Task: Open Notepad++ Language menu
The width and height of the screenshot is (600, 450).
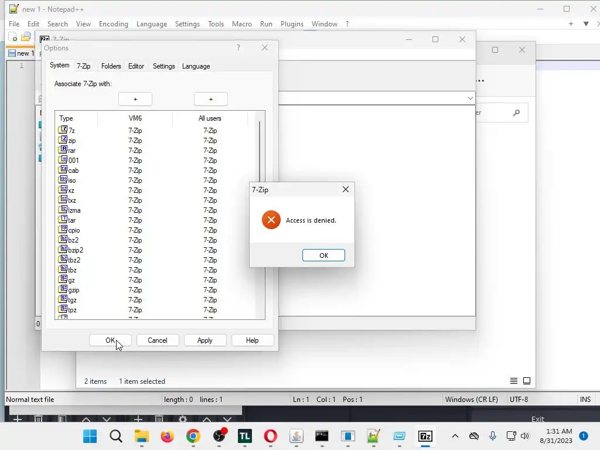Action: pos(152,23)
